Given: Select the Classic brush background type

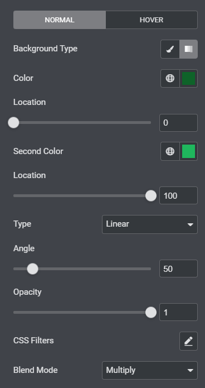Looking at the screenshot, I should [x=170, y=49].
